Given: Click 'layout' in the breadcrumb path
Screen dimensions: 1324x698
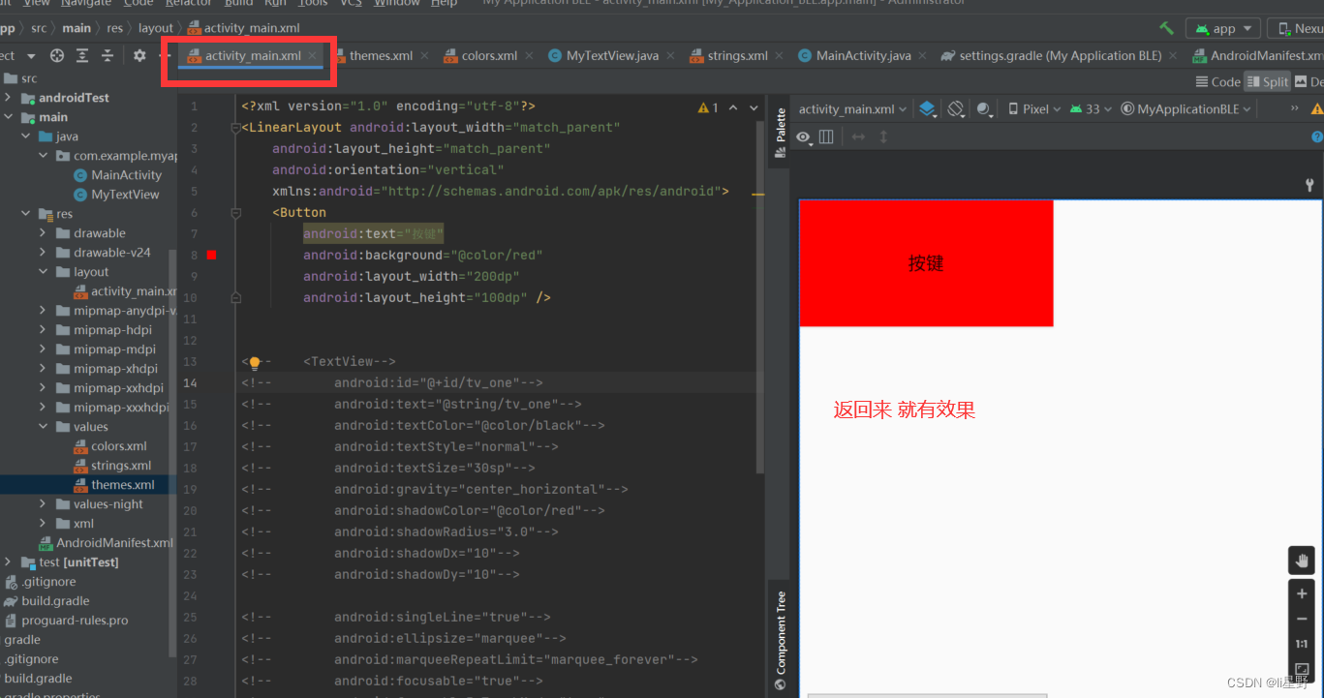Looking at the screenshot, I should pyautogui.click(x=155, y=28).
